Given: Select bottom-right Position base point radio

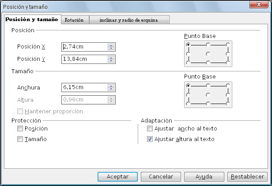Looking at the screenshot, I should [x=228, y=63].
